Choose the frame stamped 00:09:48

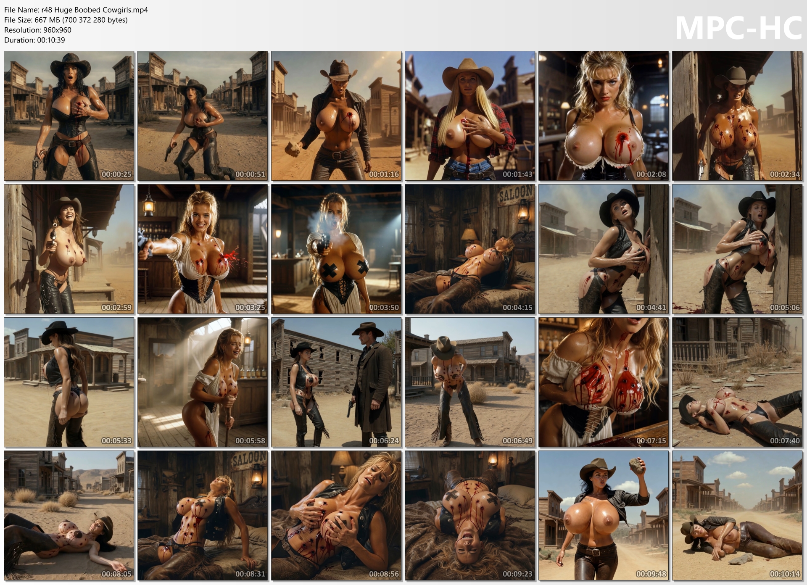pyautogui.click(x=604, y=516)
